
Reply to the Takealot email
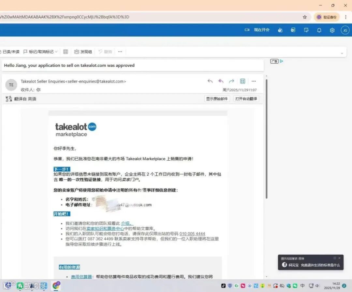pos(210,81)
